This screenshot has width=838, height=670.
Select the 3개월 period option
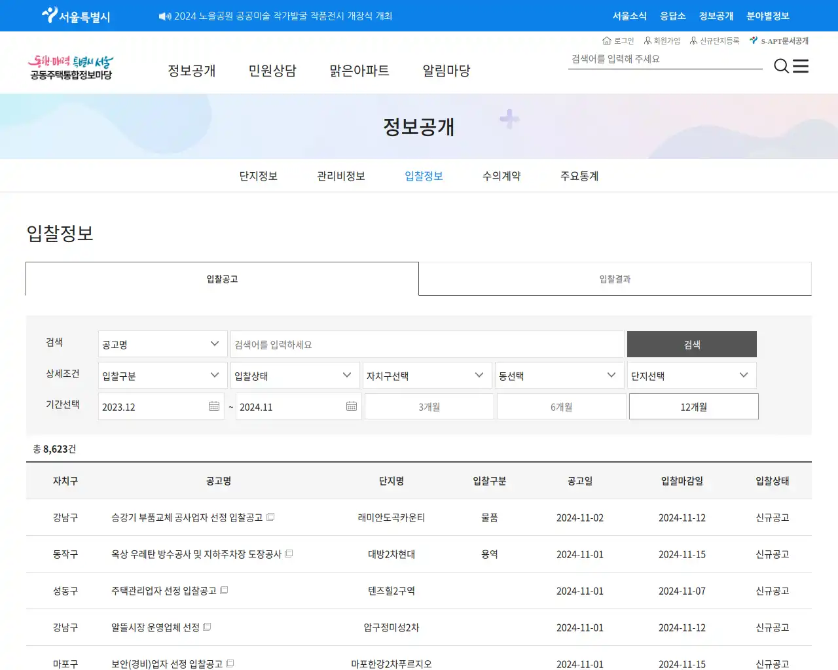(429, 406)
